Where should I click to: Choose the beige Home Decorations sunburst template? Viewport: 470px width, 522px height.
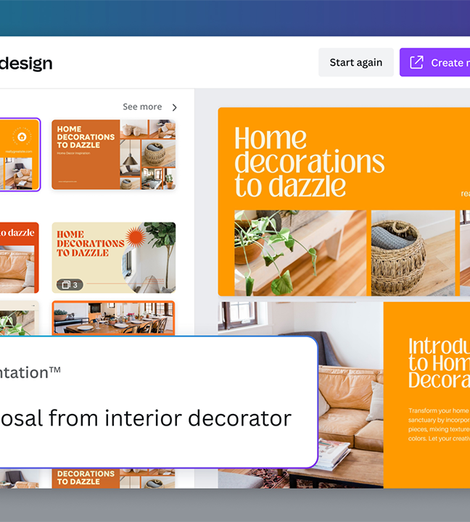114,257
